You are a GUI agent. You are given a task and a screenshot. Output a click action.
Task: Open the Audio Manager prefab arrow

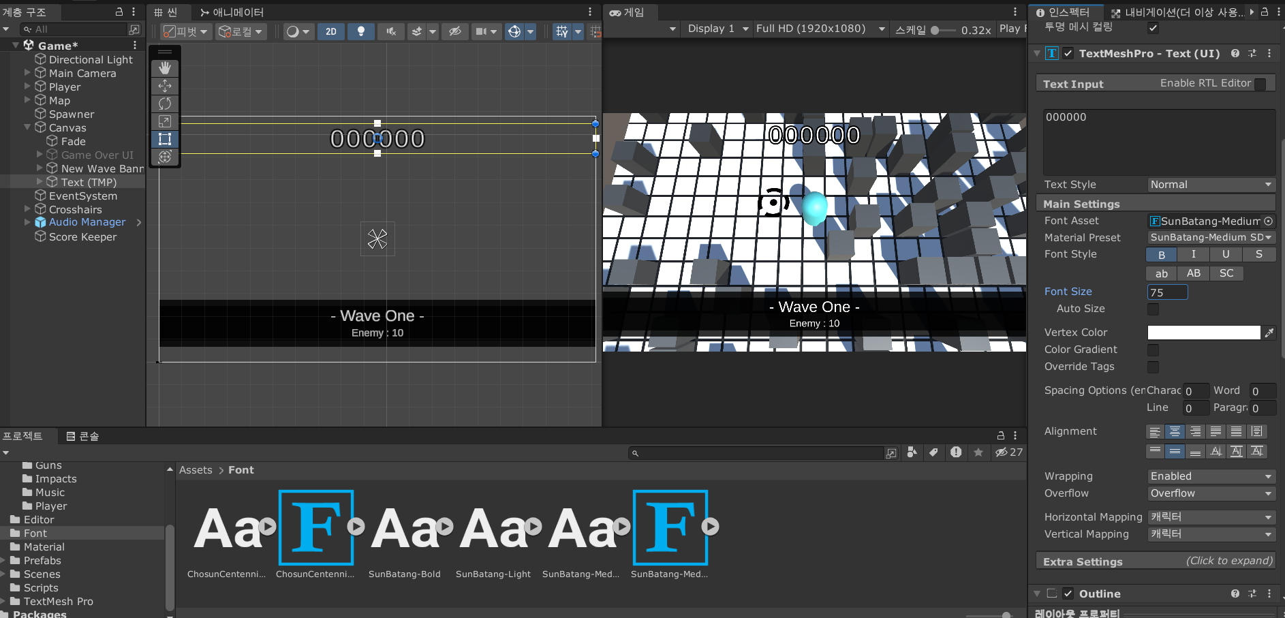(x=139, y=222)
